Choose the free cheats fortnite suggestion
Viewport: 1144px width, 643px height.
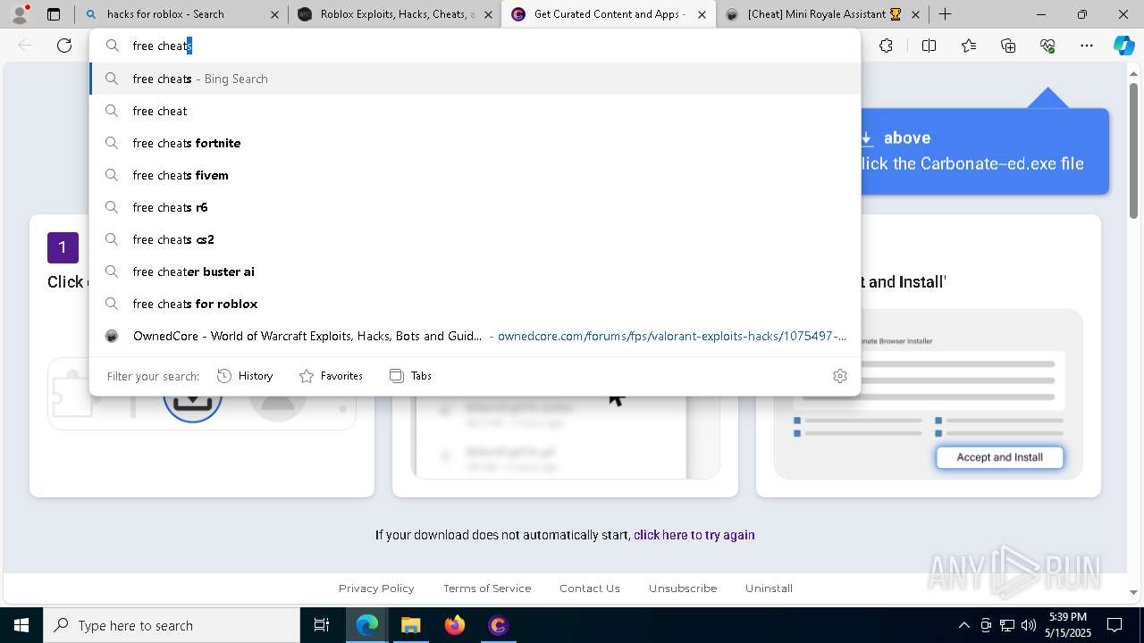click(x=475, y=143)
